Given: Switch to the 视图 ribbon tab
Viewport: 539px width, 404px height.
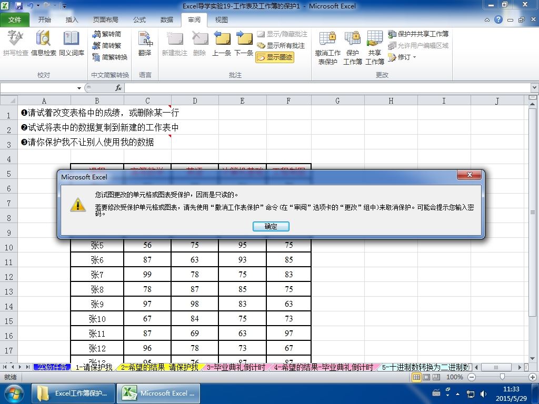Looking at the screenshot, I should 222,20.
